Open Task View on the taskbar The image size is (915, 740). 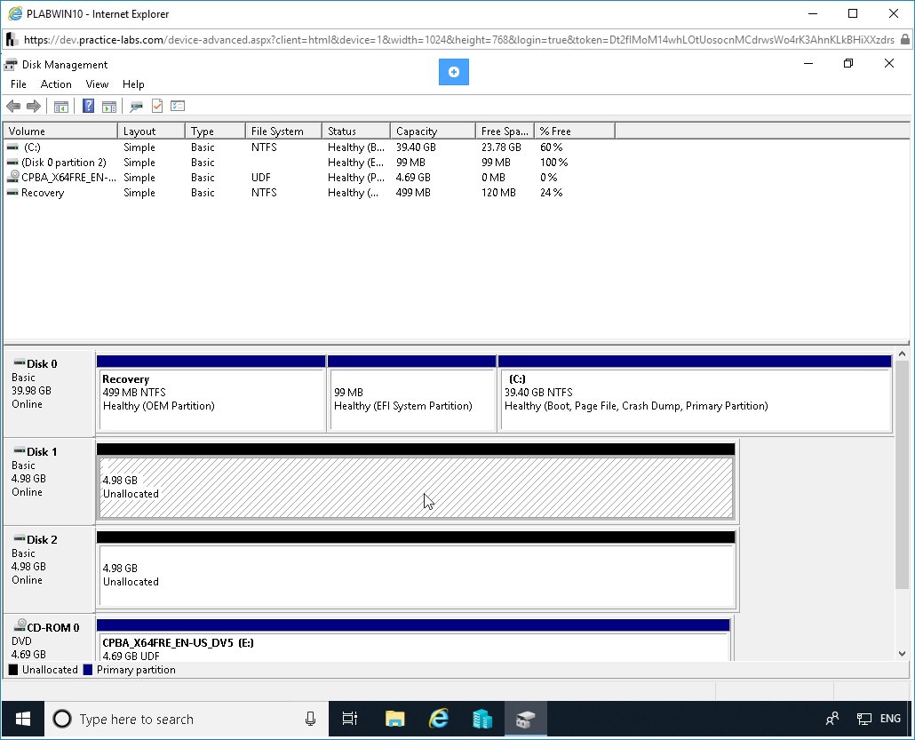(349, 719)
